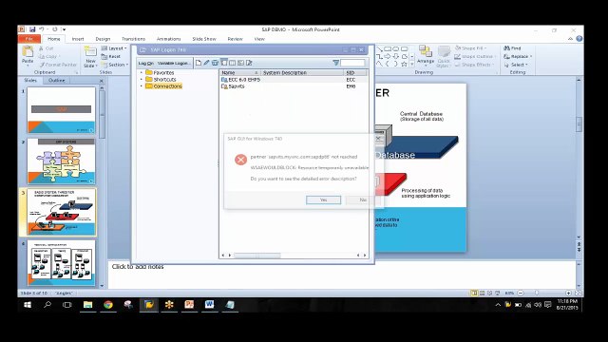The width and height of the screenshot is (608, 342).
Task: Switch to Slide Sorter view in status bar
Action: point(482,294)
